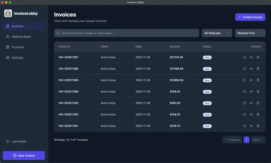The width and height of the screenshot is (271, 163).
Task: Click the invoice search input field
Action: click(126, 33)
